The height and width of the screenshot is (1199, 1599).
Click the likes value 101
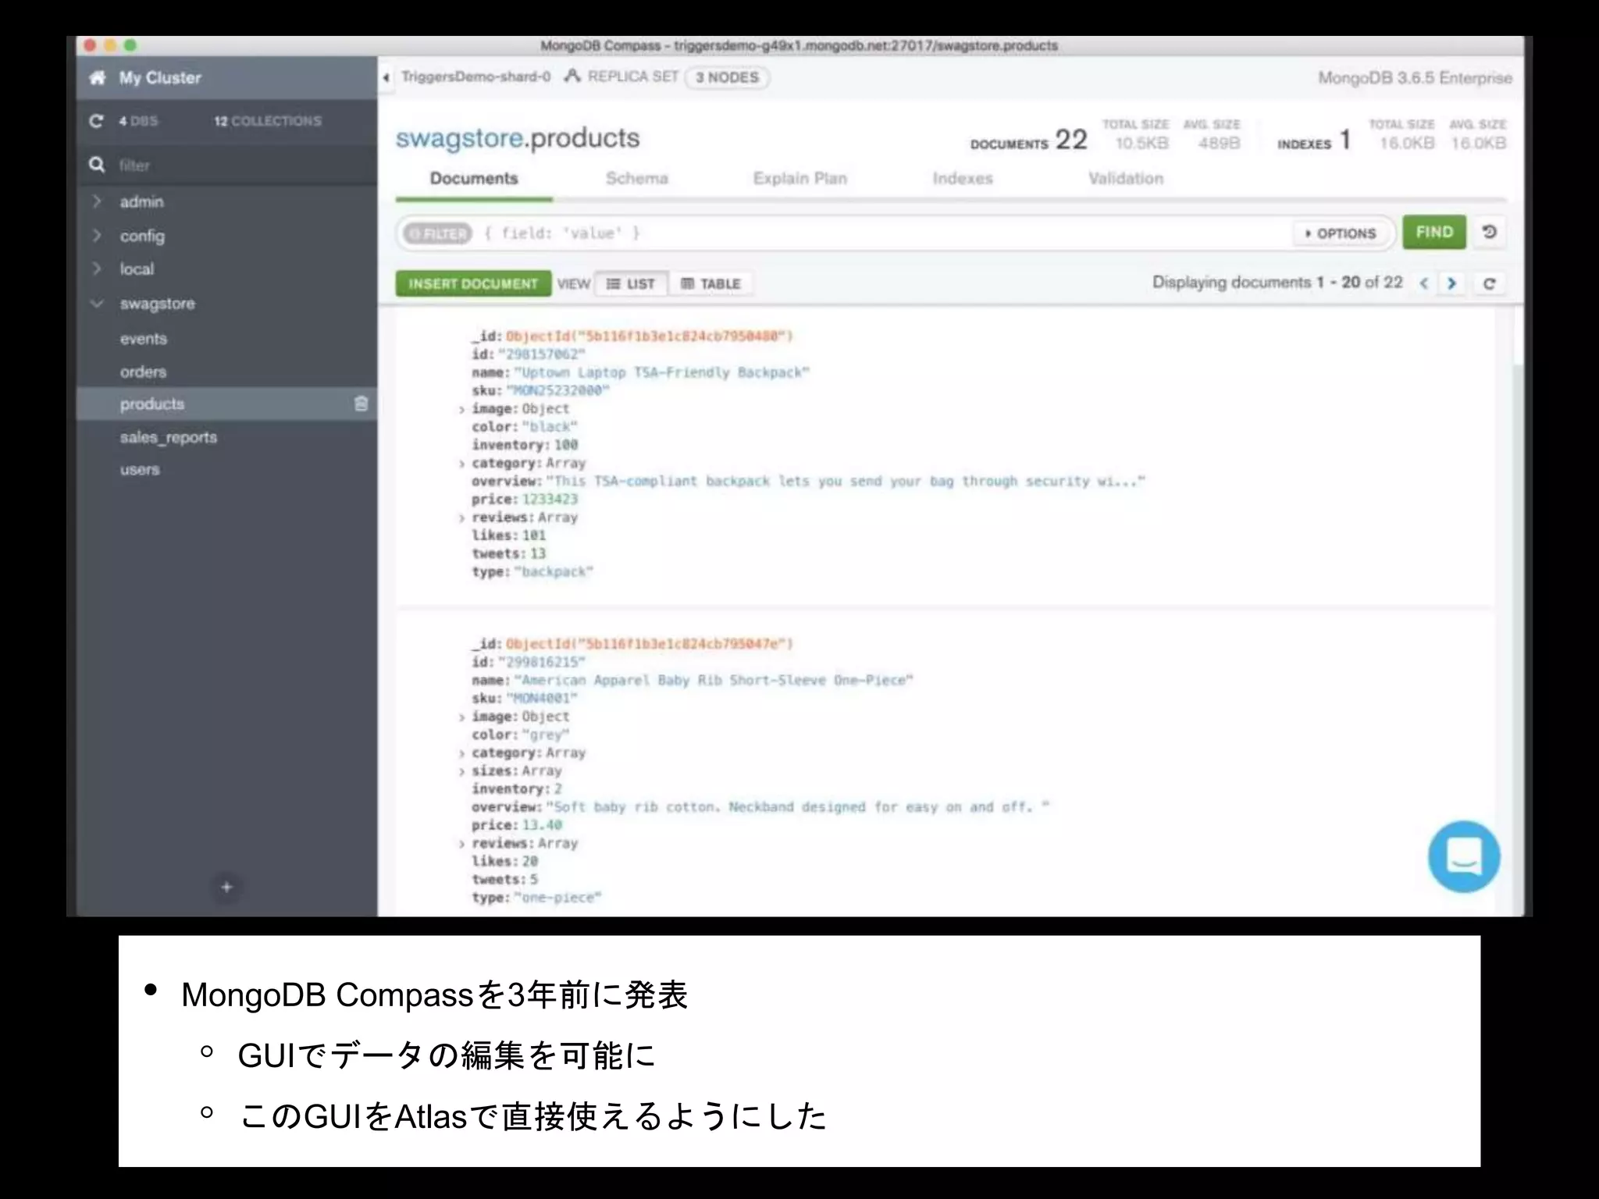tap(534, 535)
